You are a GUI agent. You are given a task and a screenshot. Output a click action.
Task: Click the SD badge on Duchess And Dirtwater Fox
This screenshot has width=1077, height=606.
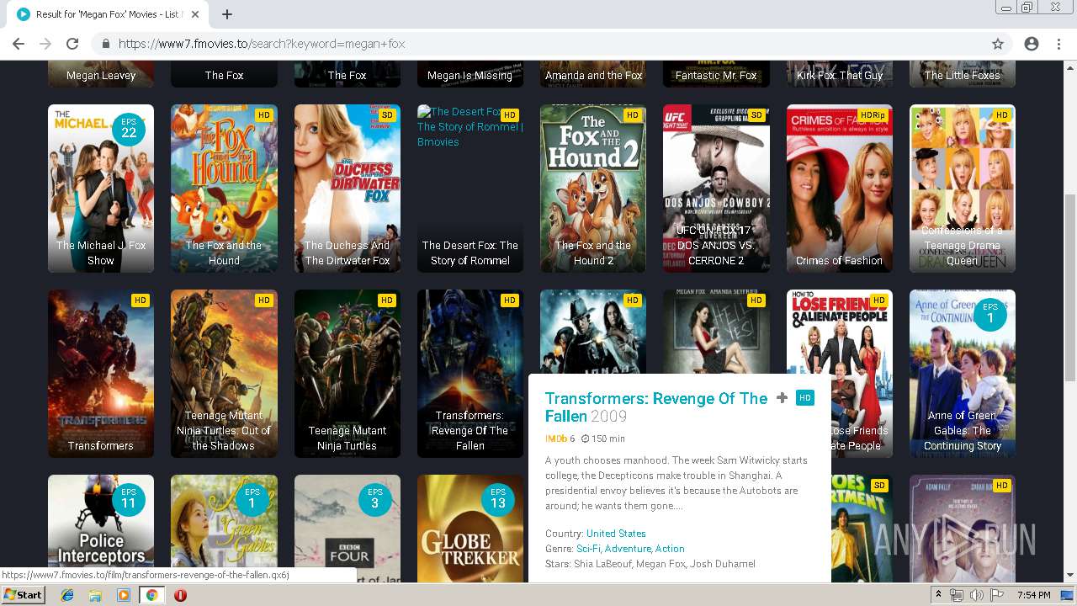pyautogui.click(x=386, y=115)
